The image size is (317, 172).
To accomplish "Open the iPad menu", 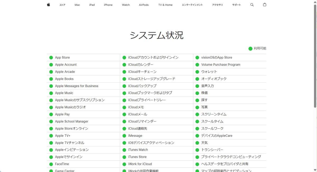I will click(x=92, y=5).
